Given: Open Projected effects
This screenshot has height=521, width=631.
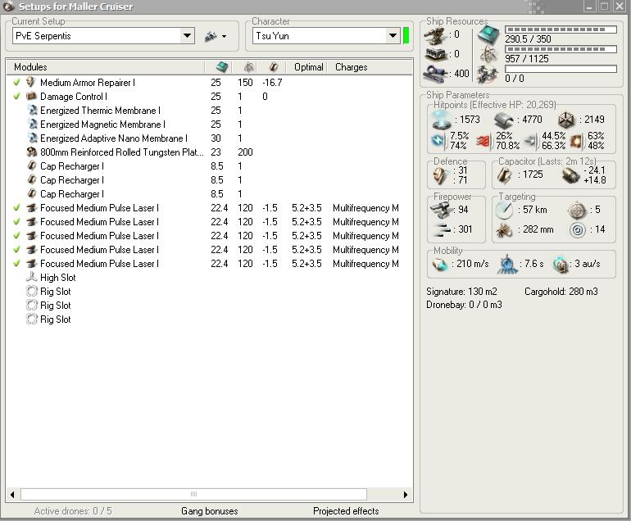Looking at the screenshot, I should click(346, 511).
